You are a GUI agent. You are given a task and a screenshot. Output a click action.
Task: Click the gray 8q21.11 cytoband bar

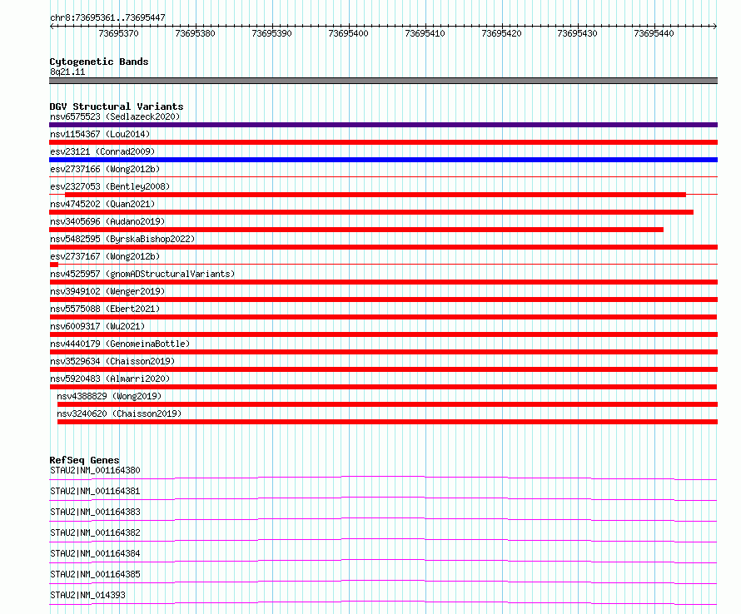(x=383, y=81)
